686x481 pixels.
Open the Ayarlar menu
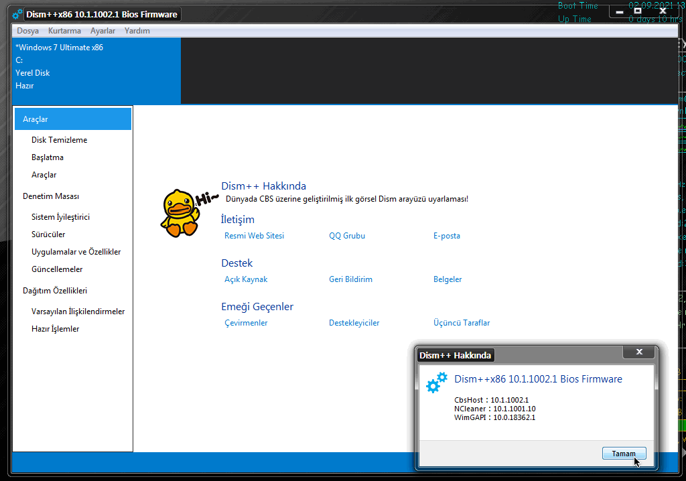coord(102,31)
